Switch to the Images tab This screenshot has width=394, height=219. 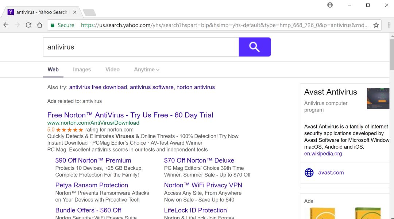[x=82, y=70]
